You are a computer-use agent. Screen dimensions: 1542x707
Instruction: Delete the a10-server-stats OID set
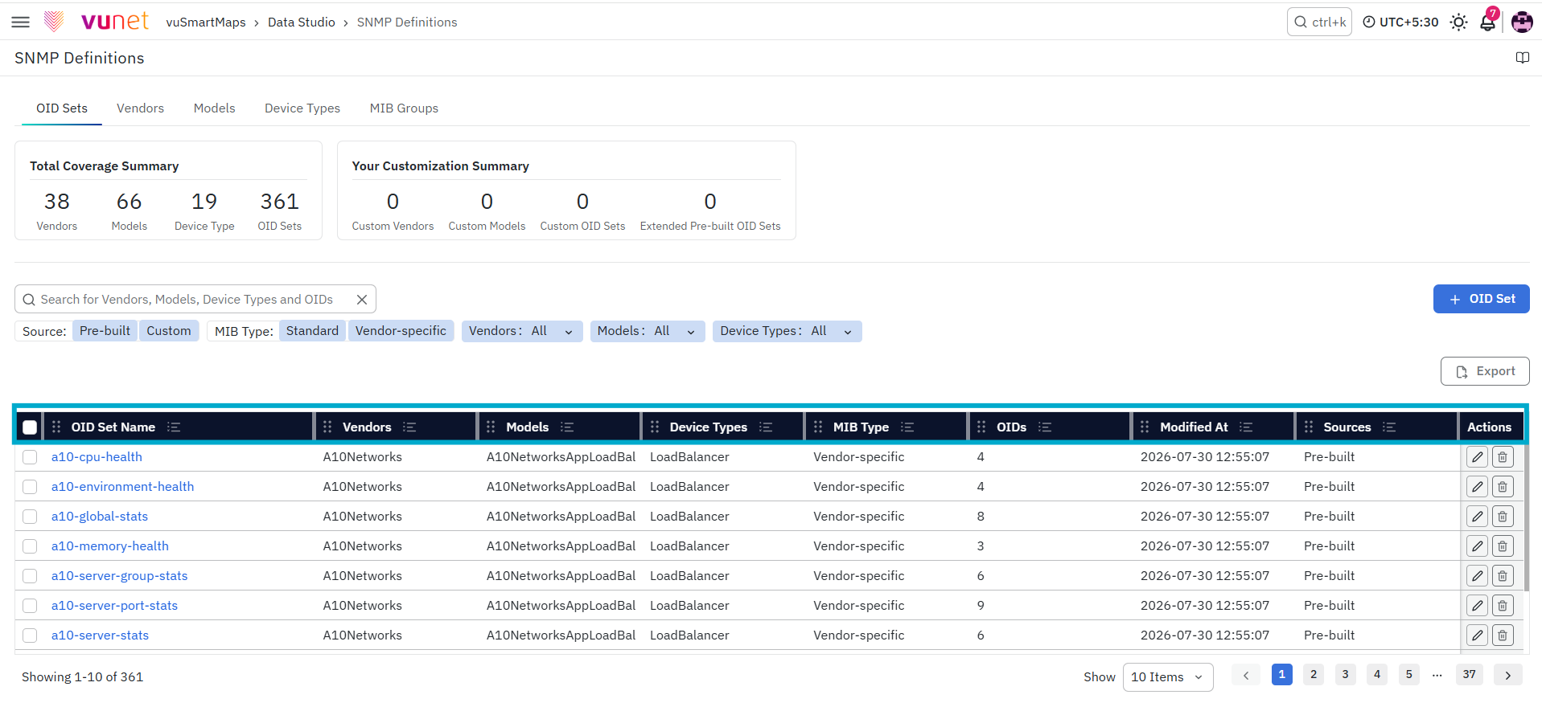coord(1503,635)
